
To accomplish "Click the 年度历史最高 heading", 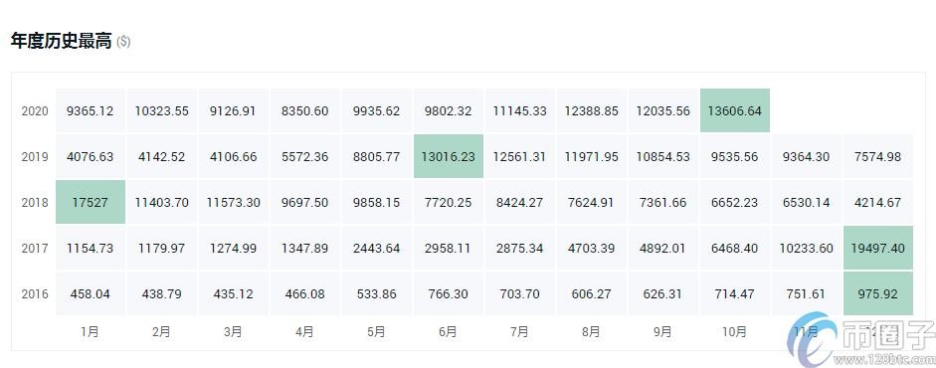I will (62, 41).
